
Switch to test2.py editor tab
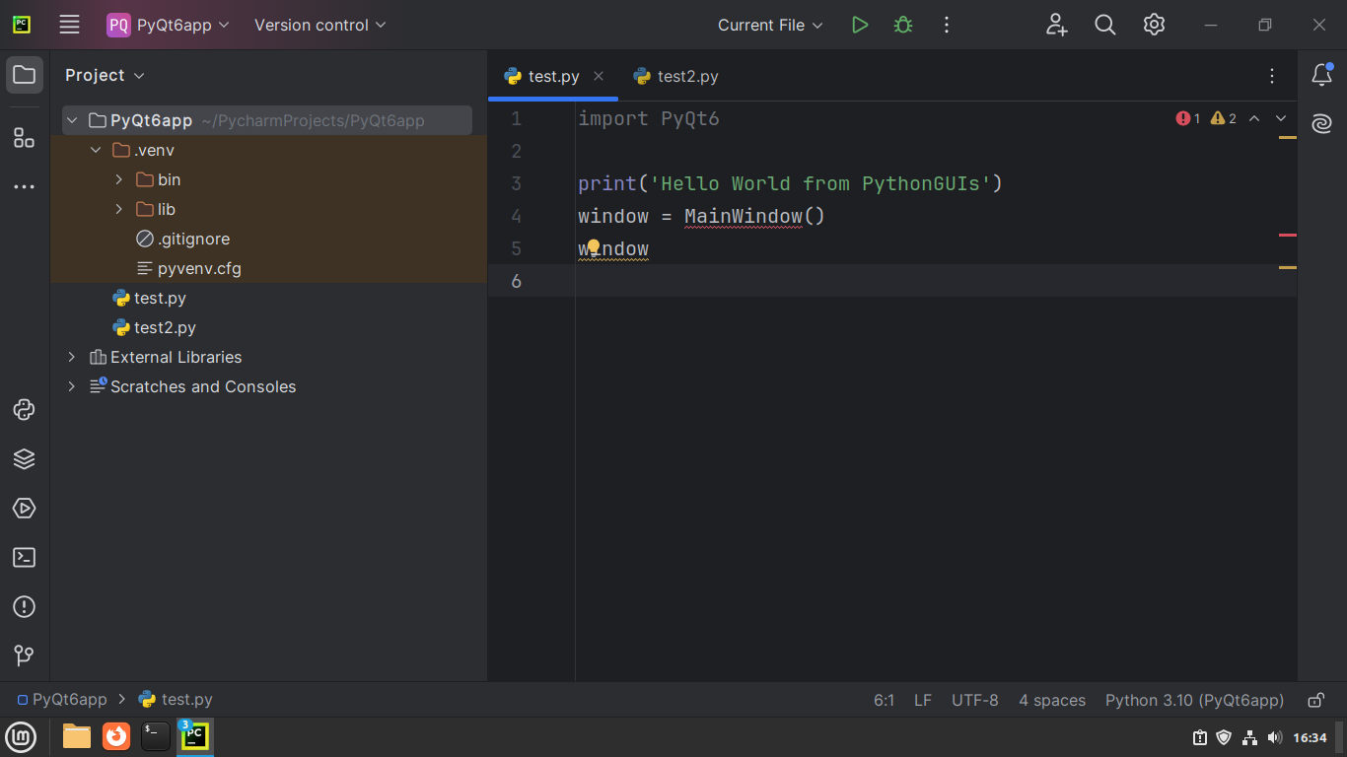coord(676,76)
